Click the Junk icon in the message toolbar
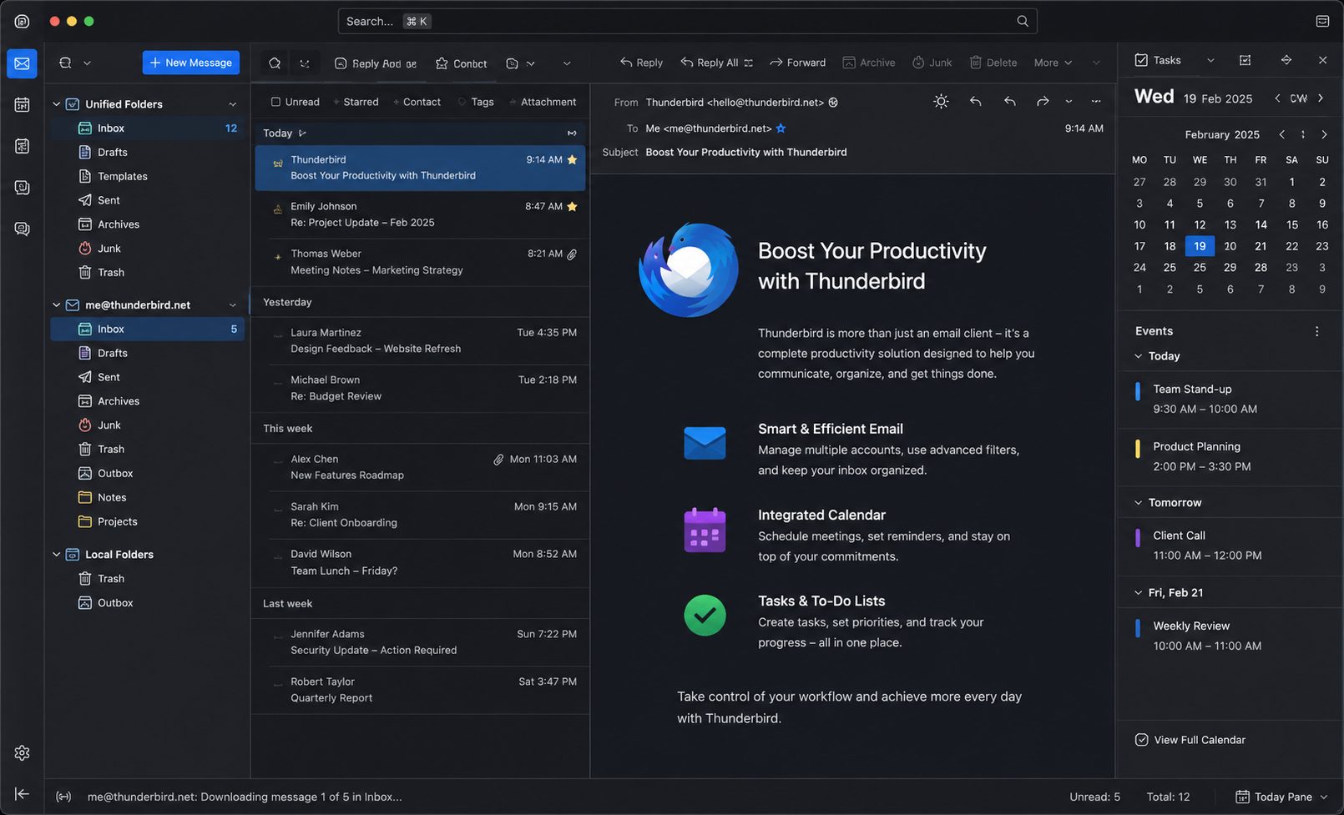The height and width of the screenshot is (815, 1344). click(x=918, y=63)
